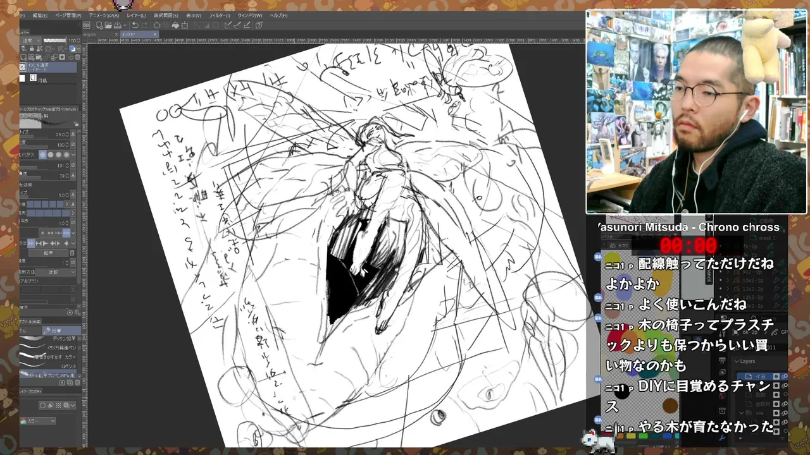Click the Delete layer trash icon
Screen dimensions: 810x455
(x=77, y=57)
